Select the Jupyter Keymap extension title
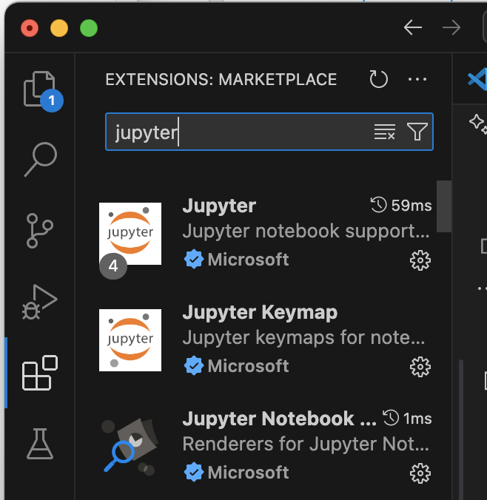This screenshot has width=487, height=500. tap(260, 312)
